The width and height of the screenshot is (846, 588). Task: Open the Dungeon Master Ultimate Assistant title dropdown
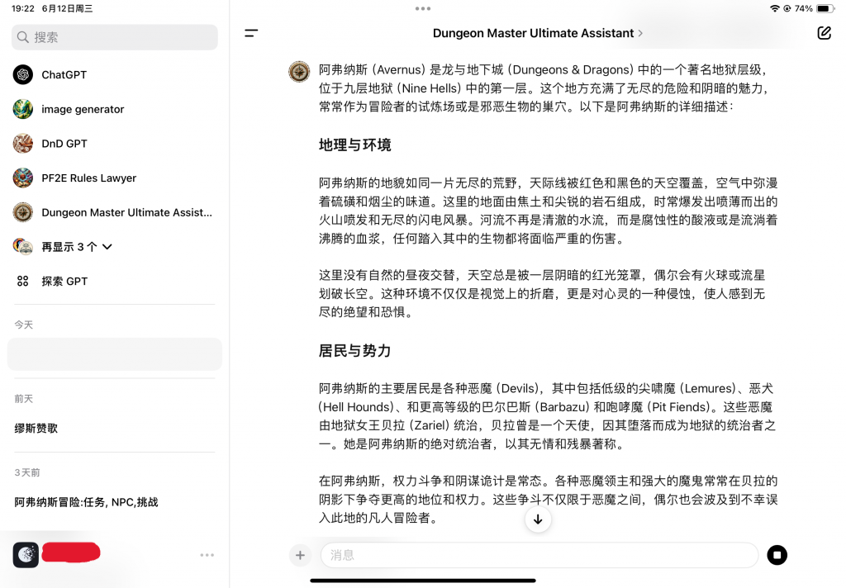tap(537, 33)
